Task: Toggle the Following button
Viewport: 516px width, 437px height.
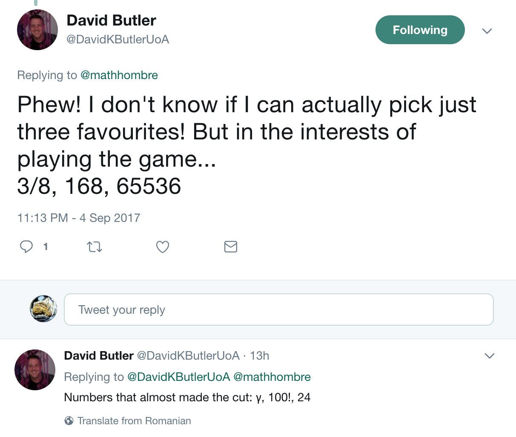Action: 420,30
